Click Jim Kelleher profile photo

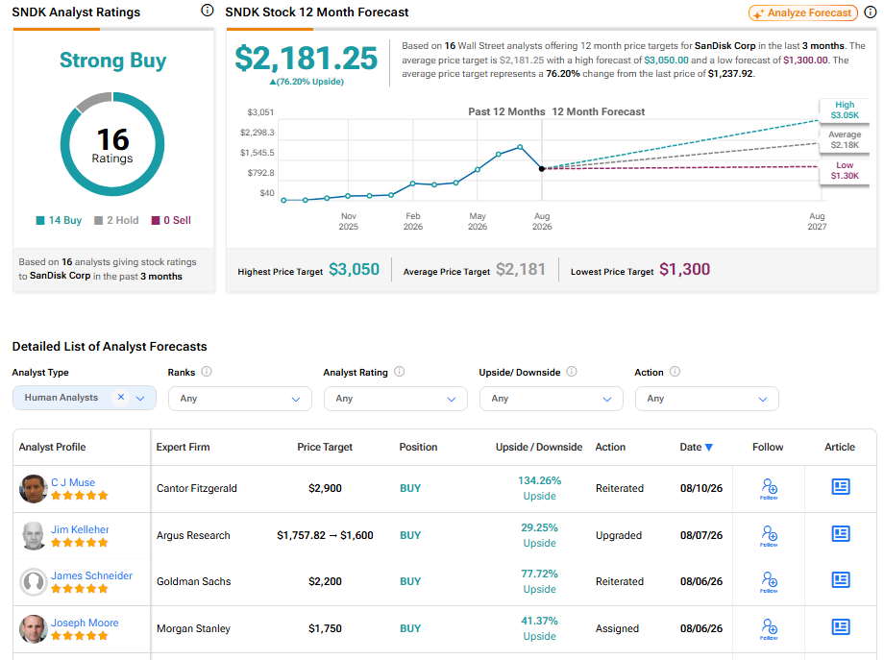coord(34,535)
